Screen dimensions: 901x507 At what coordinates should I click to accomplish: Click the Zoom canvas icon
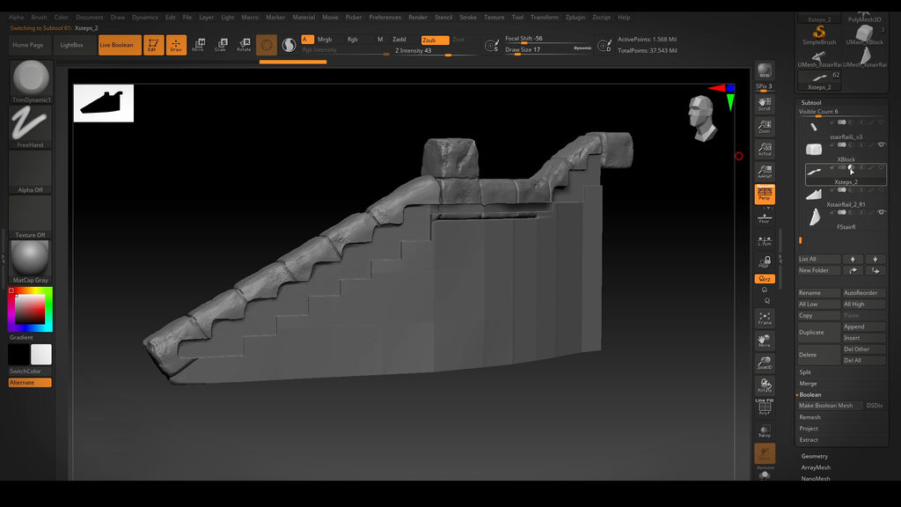pos(765,127)
